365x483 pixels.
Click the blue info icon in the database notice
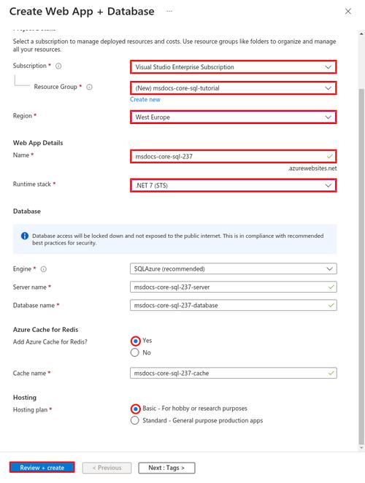pyautogui.click(x=25, y=236)
